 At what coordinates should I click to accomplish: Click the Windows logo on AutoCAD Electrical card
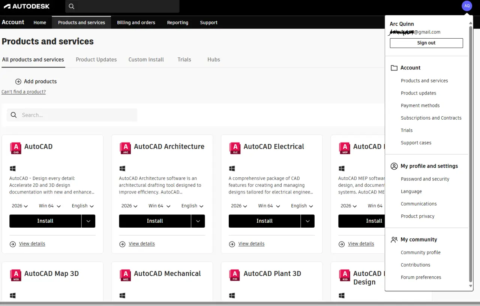pyautogui.click(x=232, y=169)
